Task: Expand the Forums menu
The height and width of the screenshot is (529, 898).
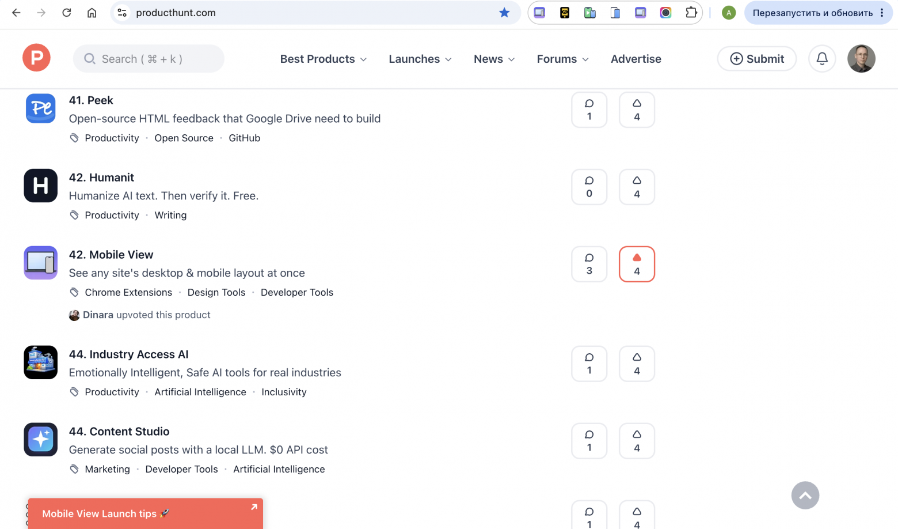Action: pos(562,59)
